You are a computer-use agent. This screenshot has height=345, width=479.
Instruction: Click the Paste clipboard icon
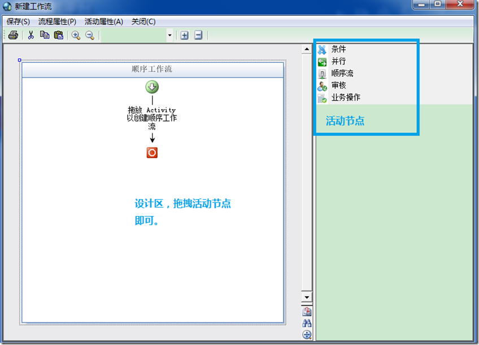(58, 35)
